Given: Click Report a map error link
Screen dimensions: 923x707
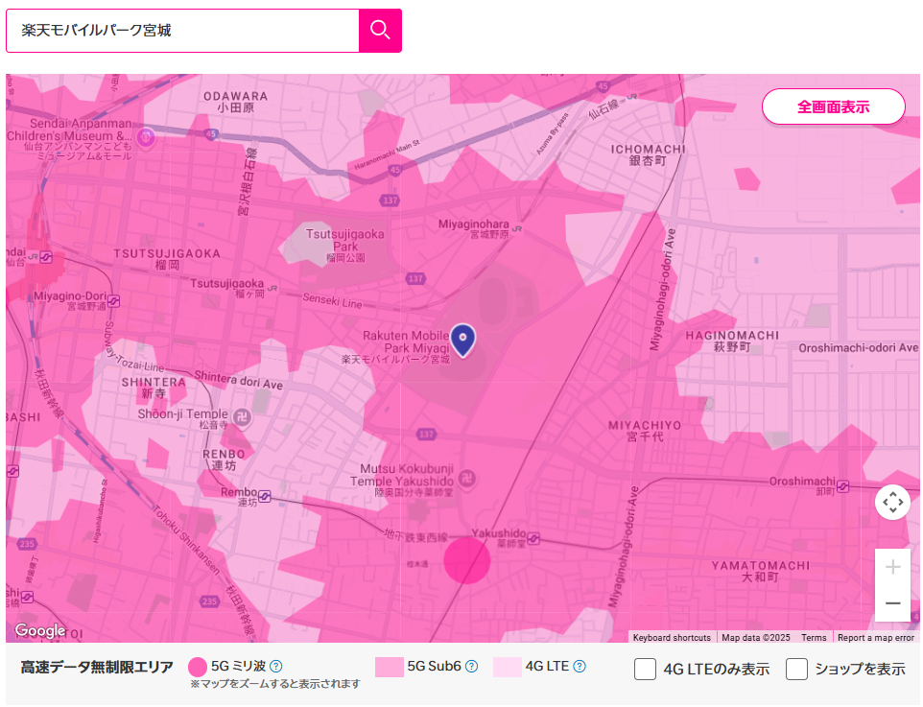Looking at the screenshot, I should tap(875, 638).
